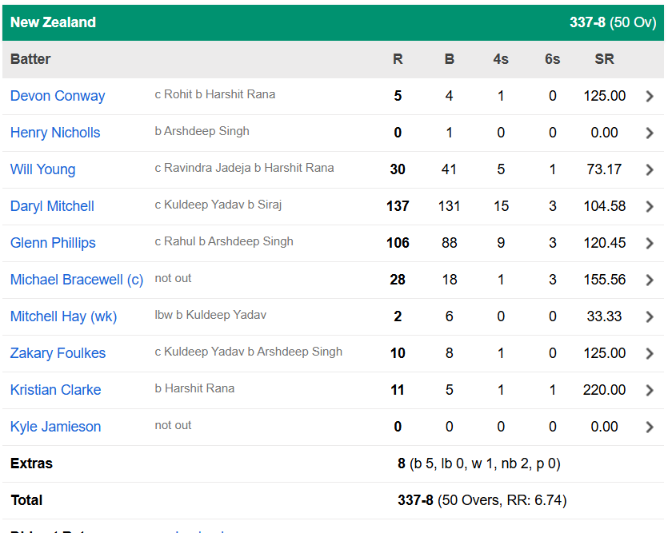Expand Kyle Jamieson's not-out row
Viewport: 672px width, 533px height.
[x=650, y=427]
